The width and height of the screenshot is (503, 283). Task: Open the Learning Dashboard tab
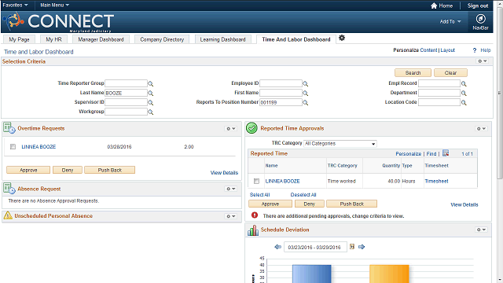pyautogui.click(x=222, y=39)
